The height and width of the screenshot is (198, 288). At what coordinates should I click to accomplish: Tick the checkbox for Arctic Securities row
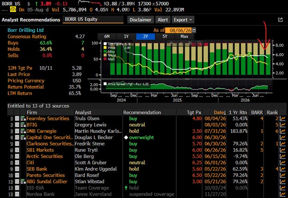(x=17, y=156)
